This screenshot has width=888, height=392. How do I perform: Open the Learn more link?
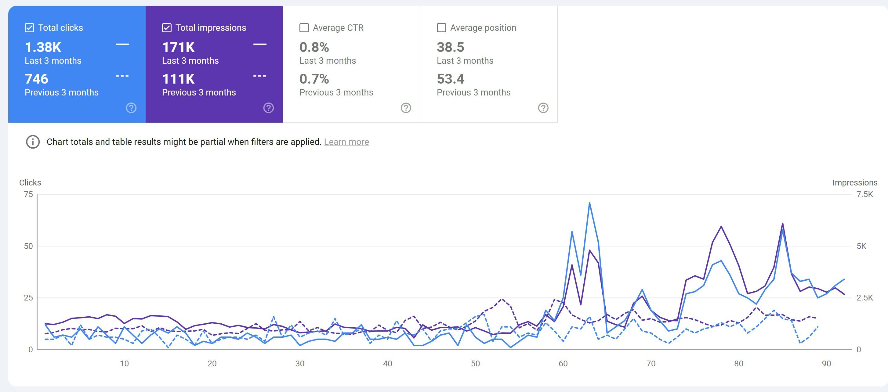tap(346, 142)
